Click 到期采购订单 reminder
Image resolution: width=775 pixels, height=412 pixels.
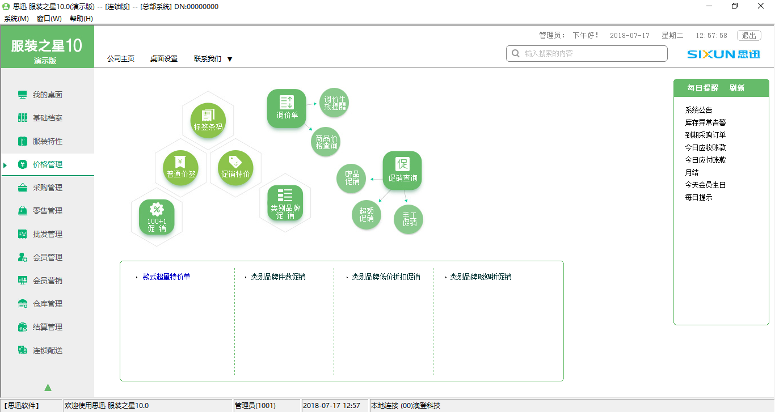click(x=705, y=135)
